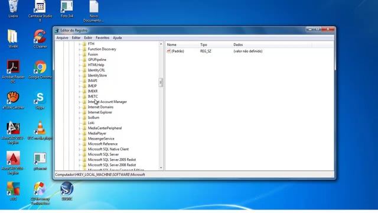
Task: Click the tree pane scrollbar thumb
Action: 161,82
